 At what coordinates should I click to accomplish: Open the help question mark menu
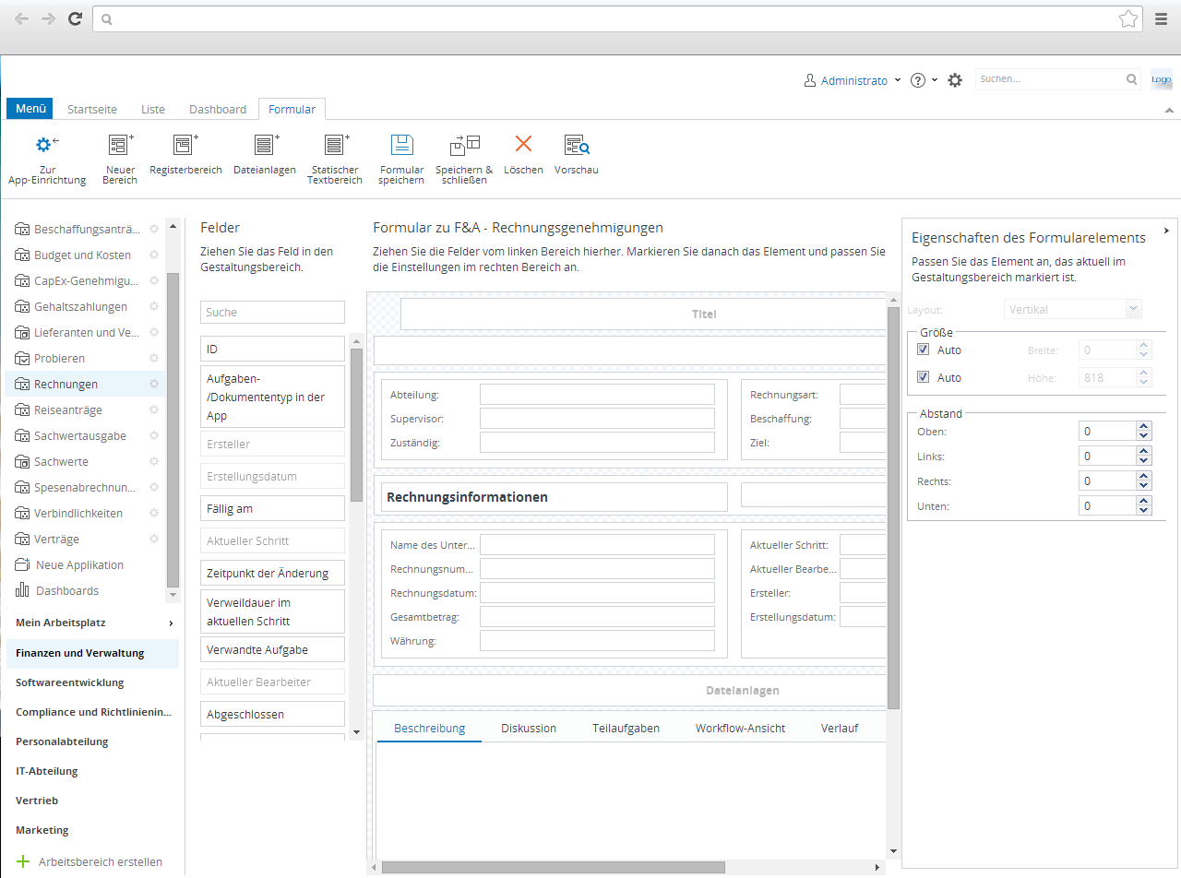tap(924, 80)
